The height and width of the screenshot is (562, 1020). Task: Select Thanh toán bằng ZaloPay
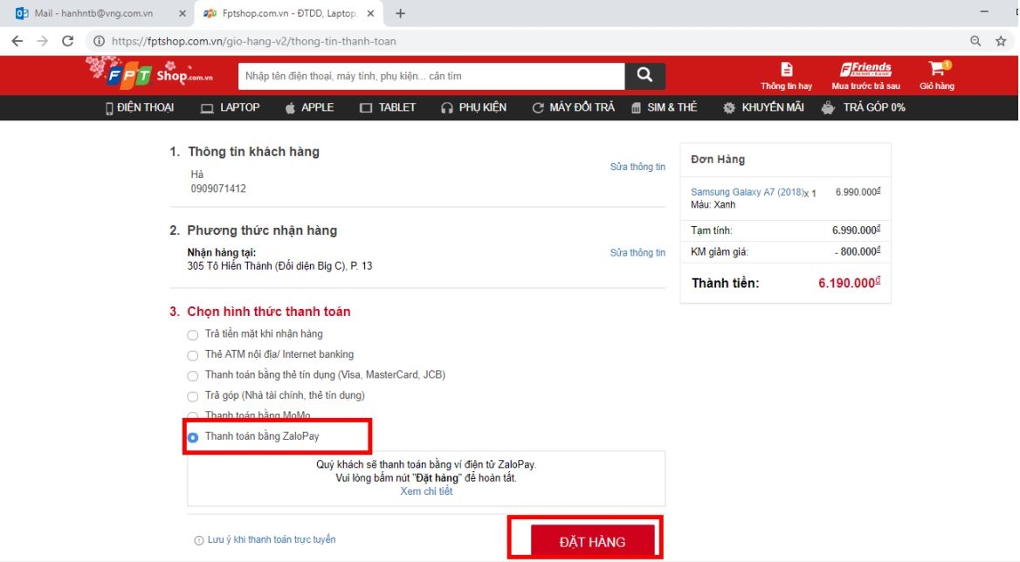[192, 437]
